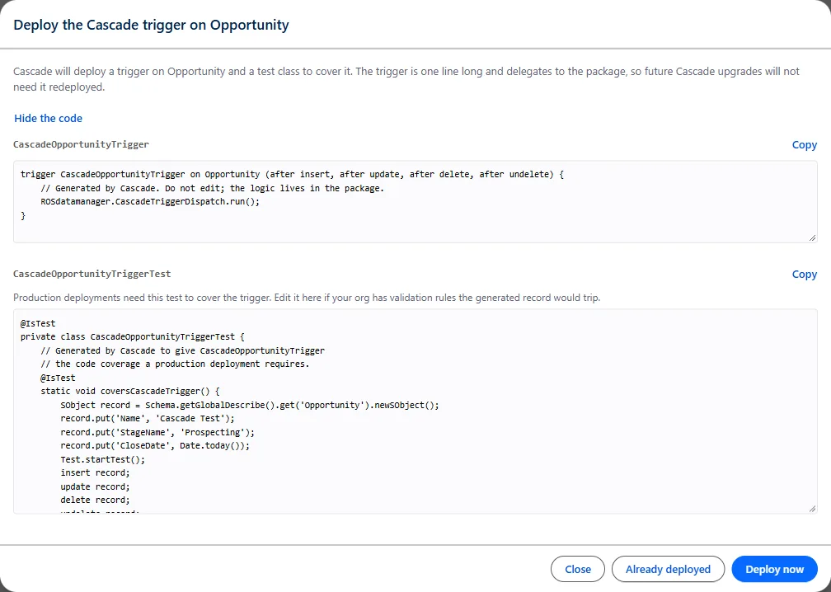Click 'the code coverage a production deployment requires' comment

click(175, 364)
